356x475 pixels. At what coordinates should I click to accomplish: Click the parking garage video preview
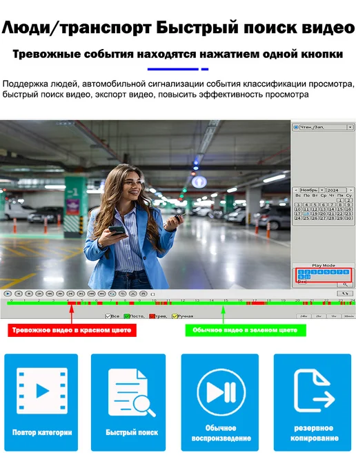point(145,204)
